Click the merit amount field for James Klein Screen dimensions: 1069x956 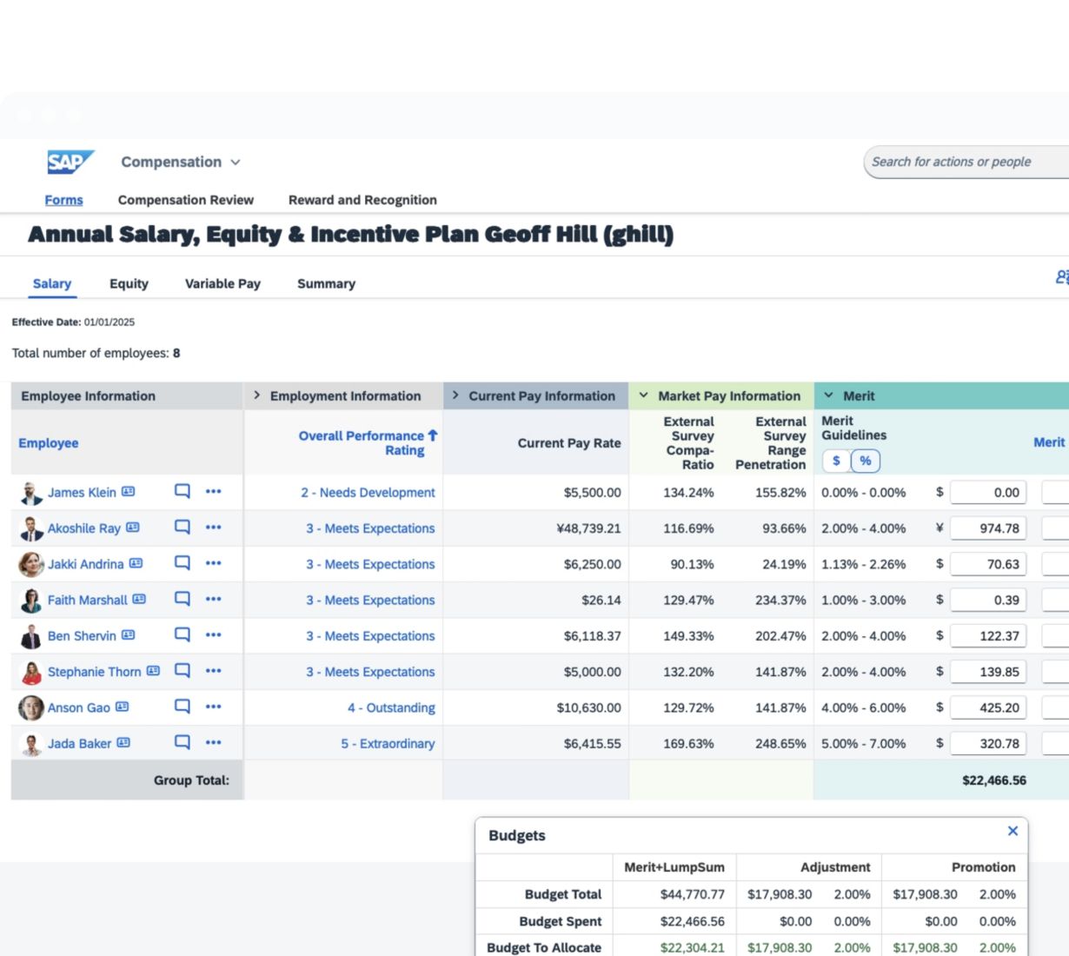coord(988,493)
